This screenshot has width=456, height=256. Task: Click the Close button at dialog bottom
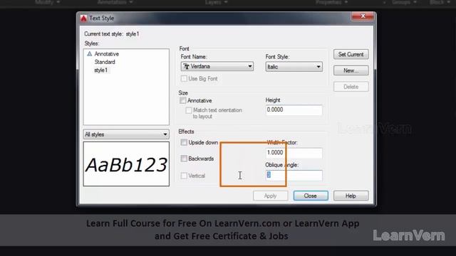311,196
